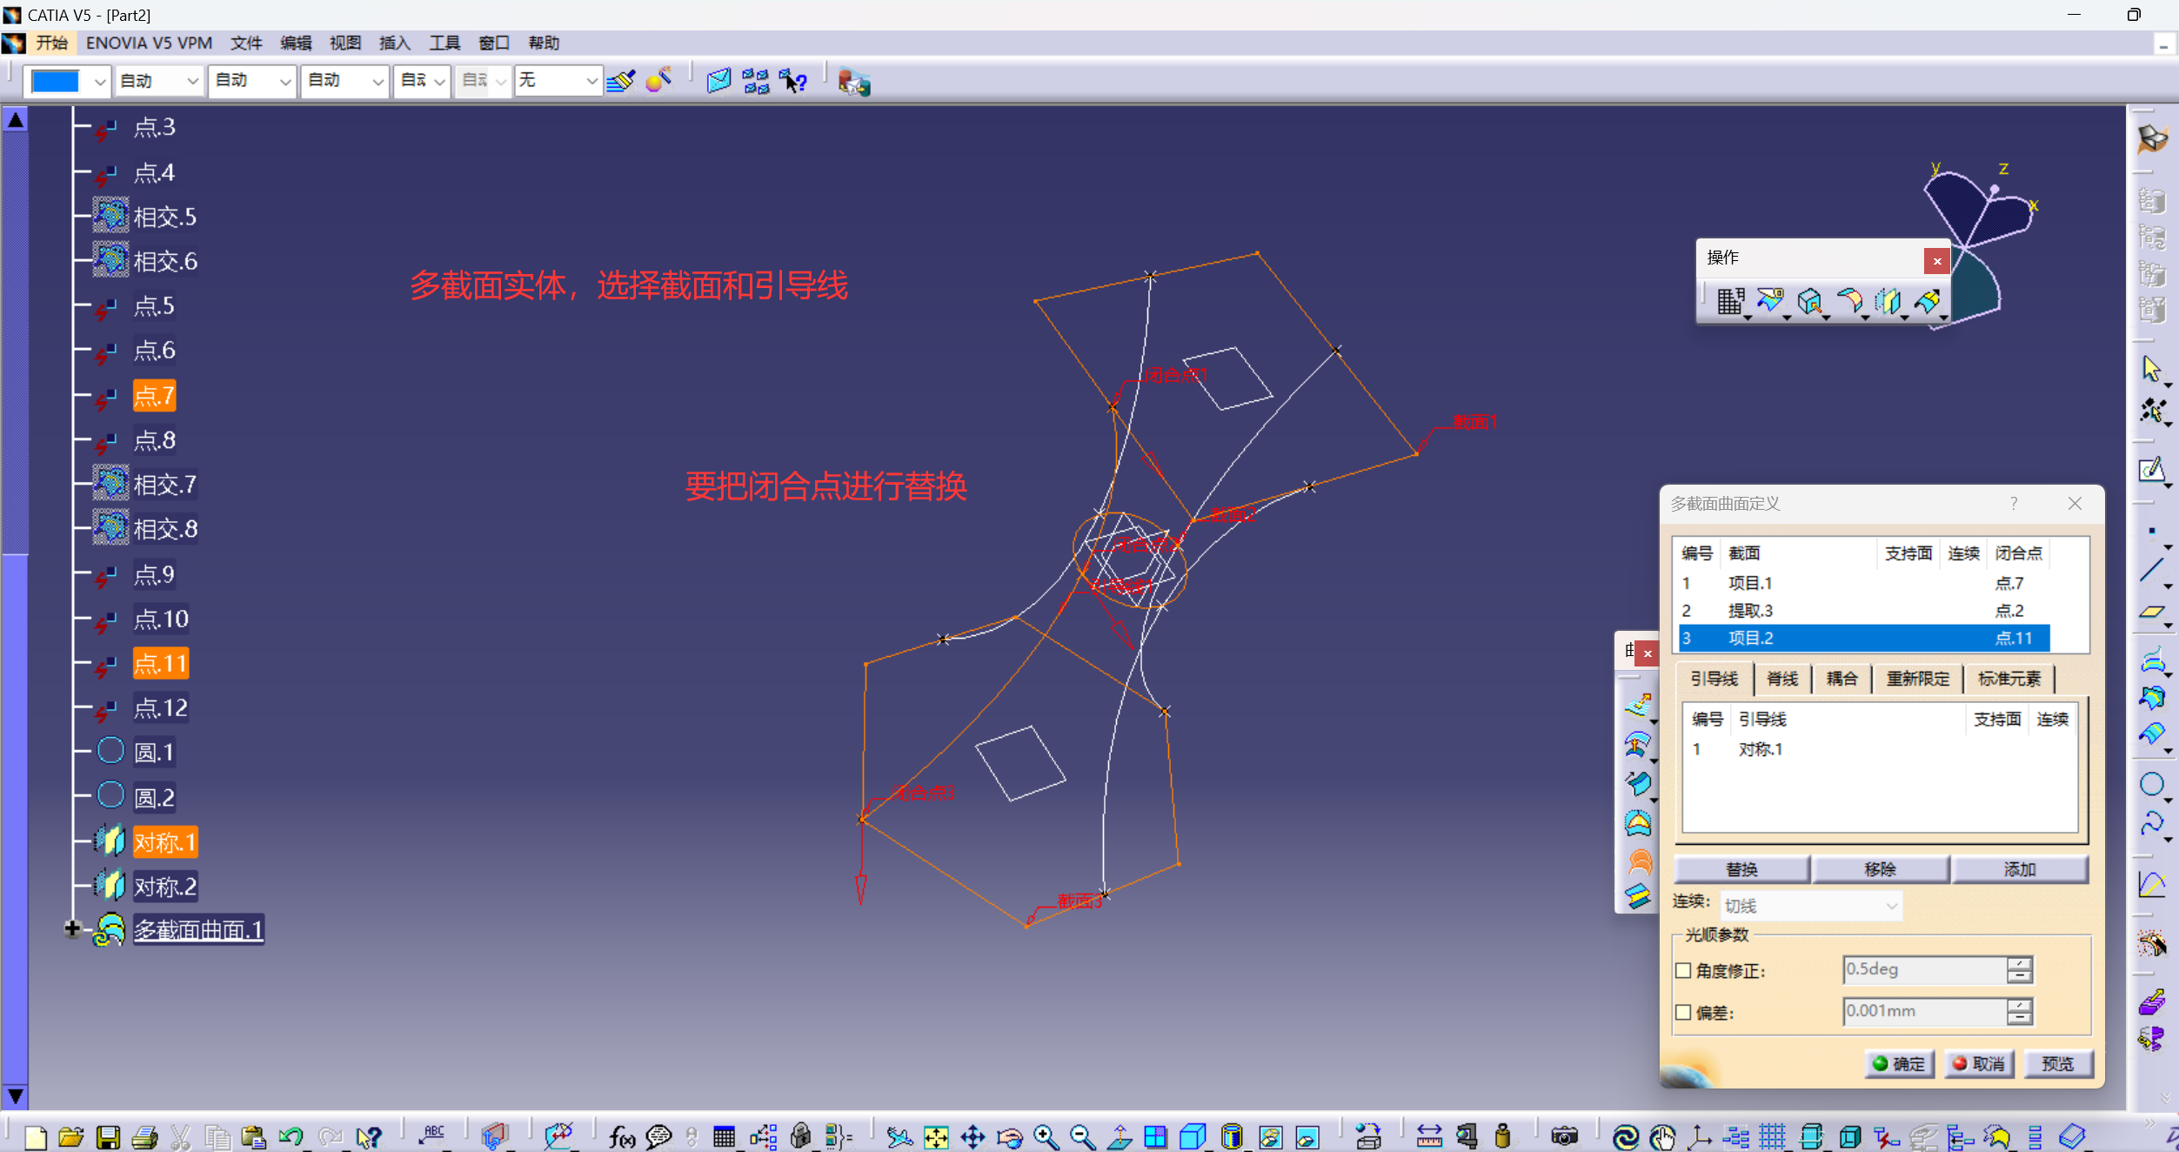The image size is (2179, 1152).
Task: Switch to the 耦合 tab
Action: [1841, 679]
